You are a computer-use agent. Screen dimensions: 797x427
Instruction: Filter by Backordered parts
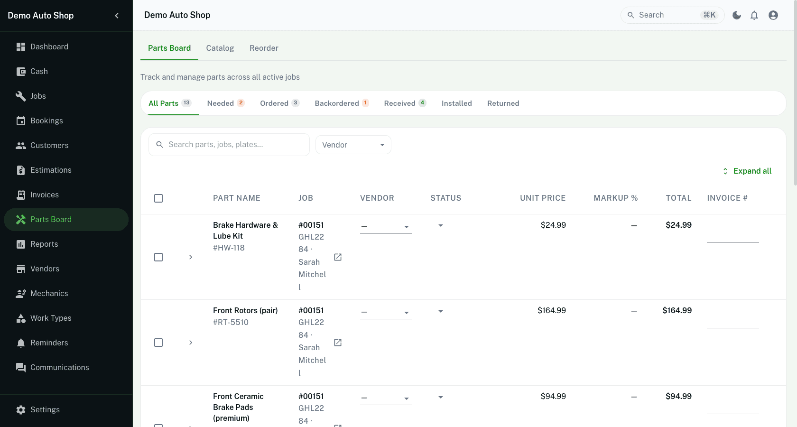pos(342,103)
